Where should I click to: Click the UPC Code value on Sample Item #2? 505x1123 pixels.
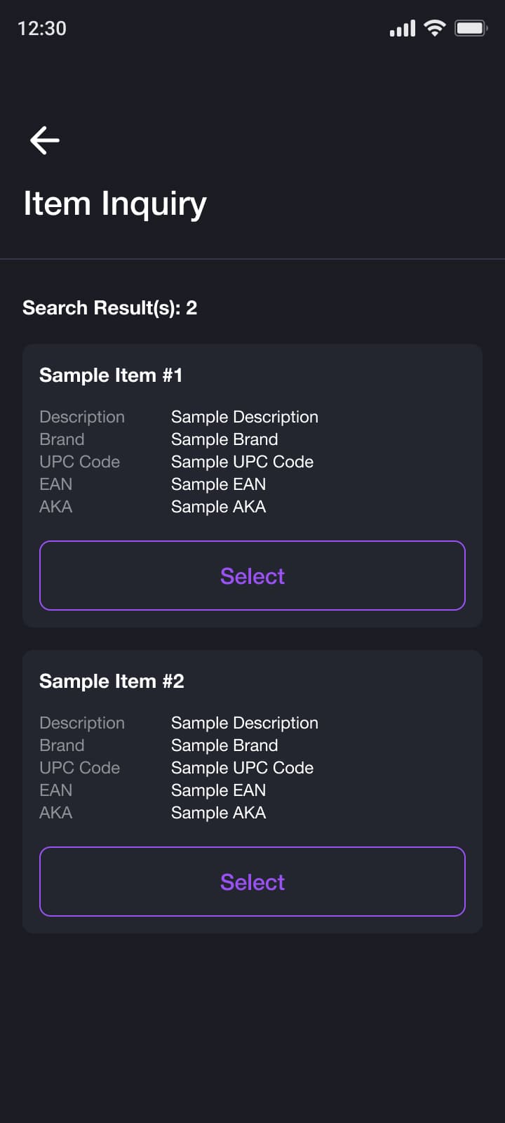pyautogui.click(x=242, y=767)
